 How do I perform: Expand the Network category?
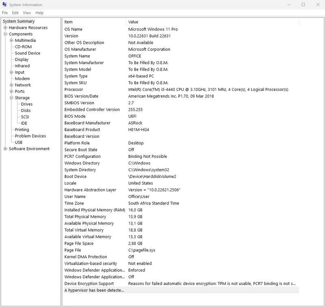pyautogui.click(x=11, y=85)
